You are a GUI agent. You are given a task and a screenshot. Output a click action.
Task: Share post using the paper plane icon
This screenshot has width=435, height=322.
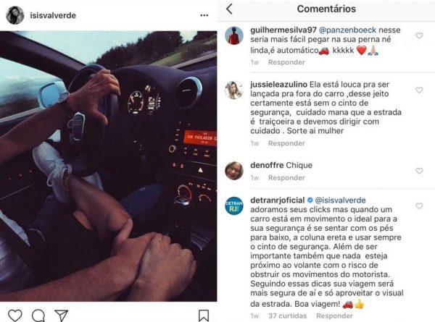click(62, 315)
